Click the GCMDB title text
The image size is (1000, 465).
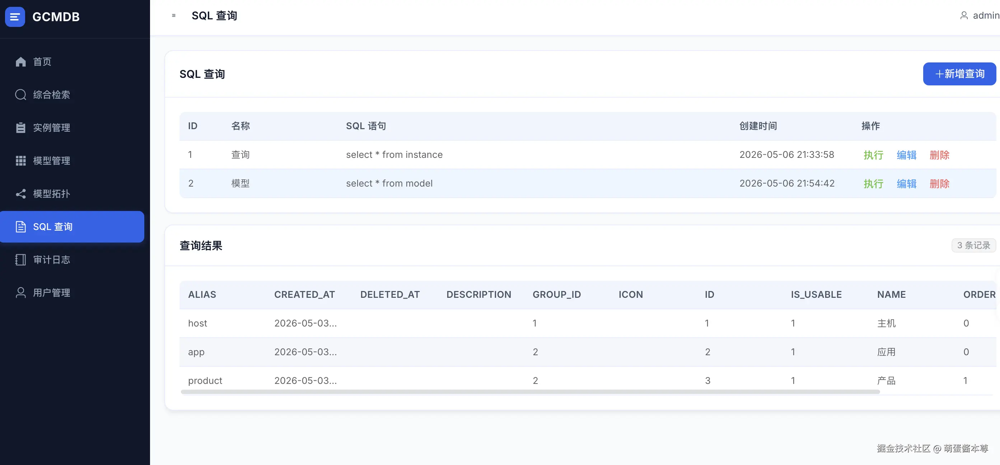[x=56, y=17]
